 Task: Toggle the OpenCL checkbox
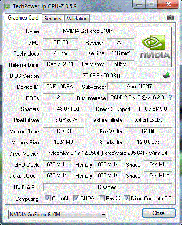(x=47, y=198)
